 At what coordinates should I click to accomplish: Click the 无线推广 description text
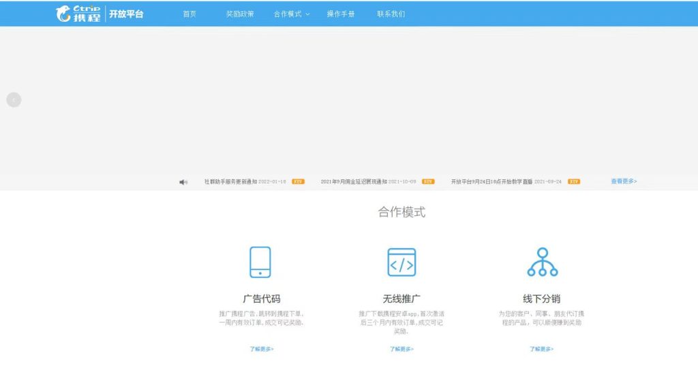(x=401, y=322)
